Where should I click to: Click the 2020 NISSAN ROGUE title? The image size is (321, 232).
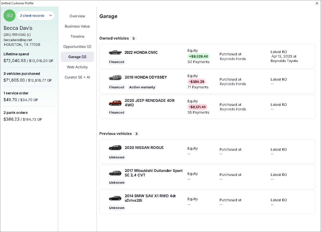(144, 148)
